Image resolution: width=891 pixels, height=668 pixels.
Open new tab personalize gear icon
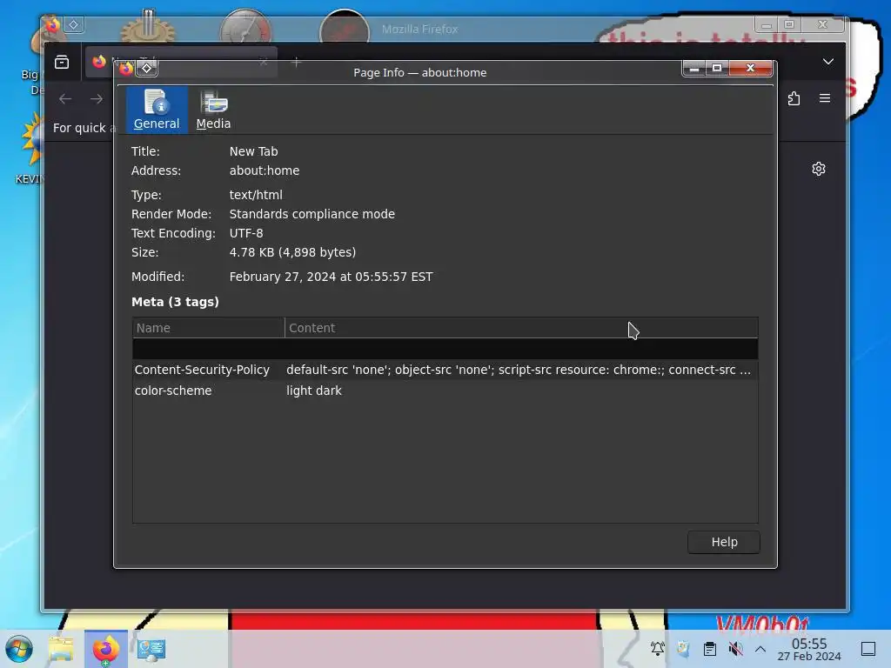tap(818, 169)
